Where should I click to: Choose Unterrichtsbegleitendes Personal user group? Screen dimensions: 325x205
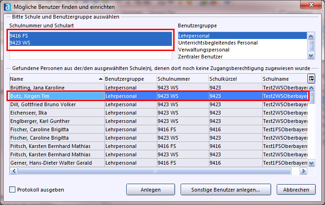pyautogui.click(x=242, y=43)
